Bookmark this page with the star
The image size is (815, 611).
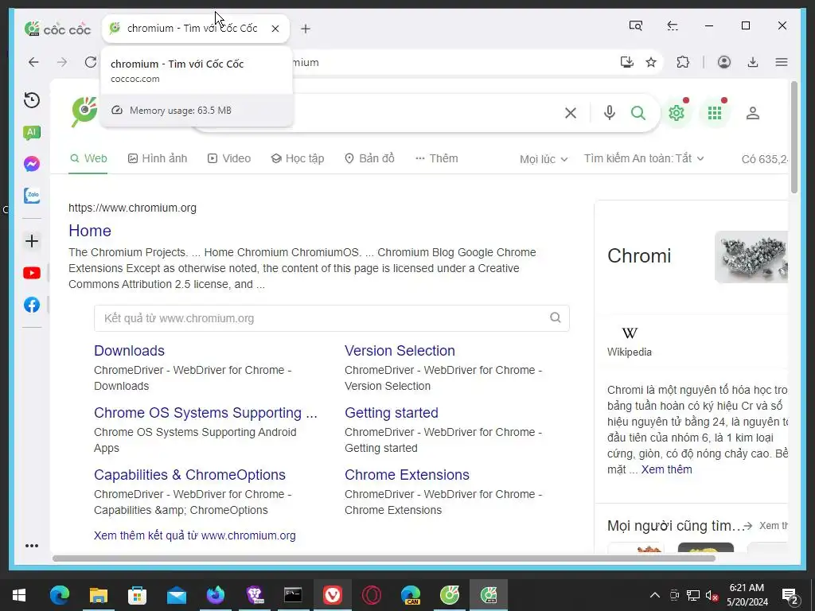(651, 62)
